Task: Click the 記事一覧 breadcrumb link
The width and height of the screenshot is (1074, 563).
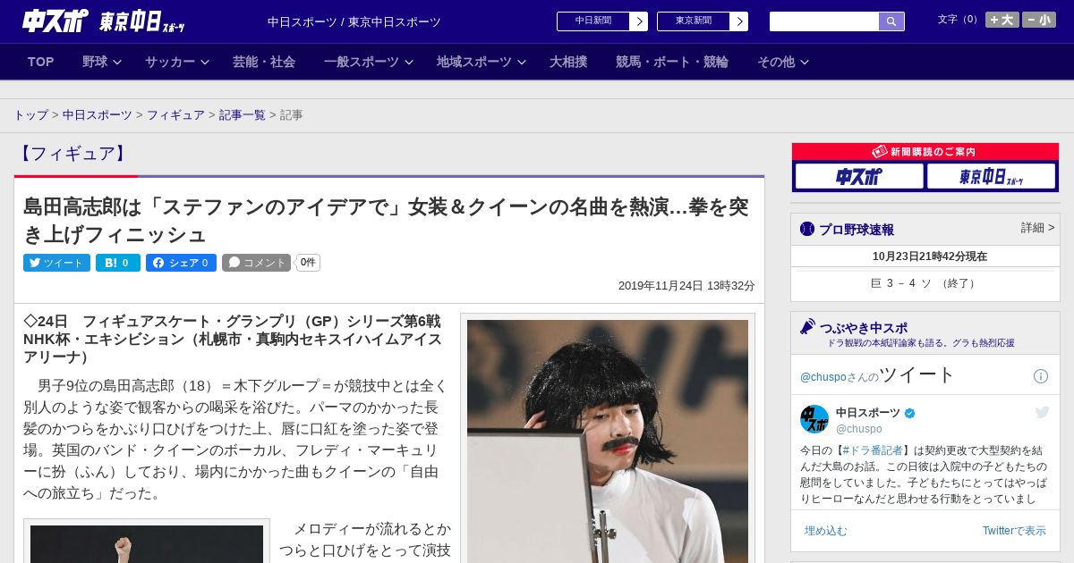Action: coord(243,115)
